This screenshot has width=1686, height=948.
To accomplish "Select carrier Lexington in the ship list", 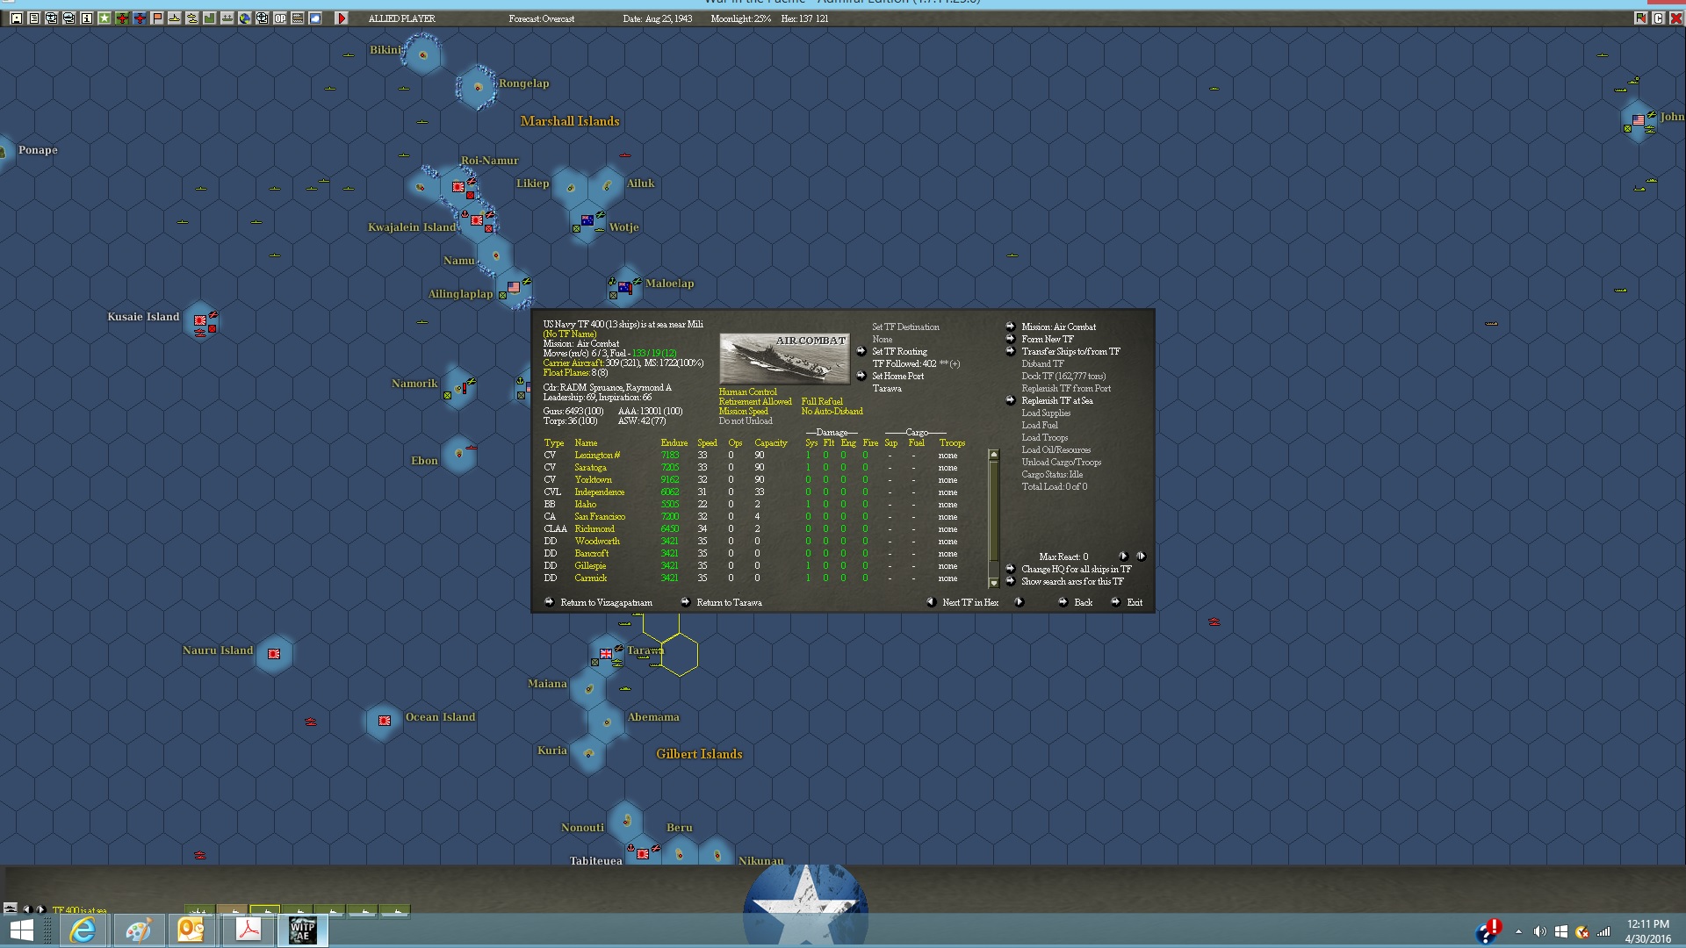I will (596, 456).
